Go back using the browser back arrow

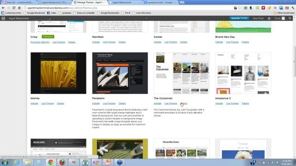click(x=3, y=8)
